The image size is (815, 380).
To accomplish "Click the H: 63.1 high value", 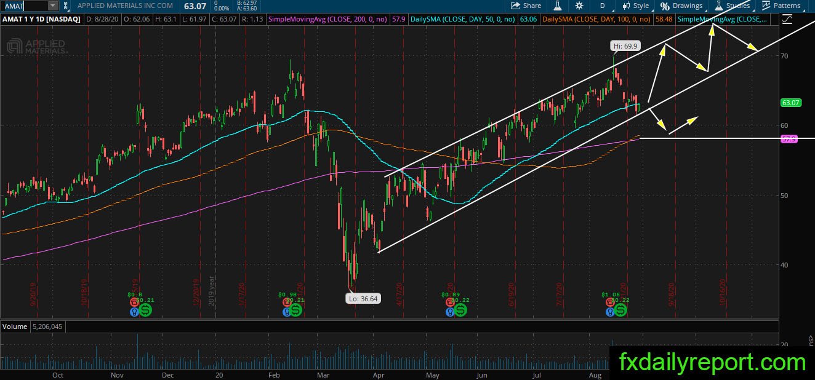I will click(x=167, y=19).
